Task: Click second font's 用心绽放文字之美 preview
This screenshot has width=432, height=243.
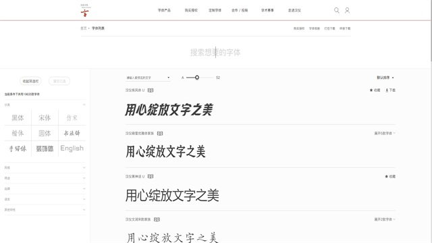Action: tap(165, 152)
